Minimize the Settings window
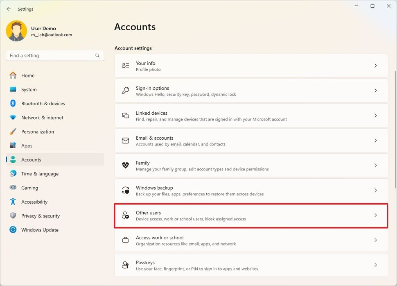The height and width of the screenshot is (286, 397). click(356, 6)
